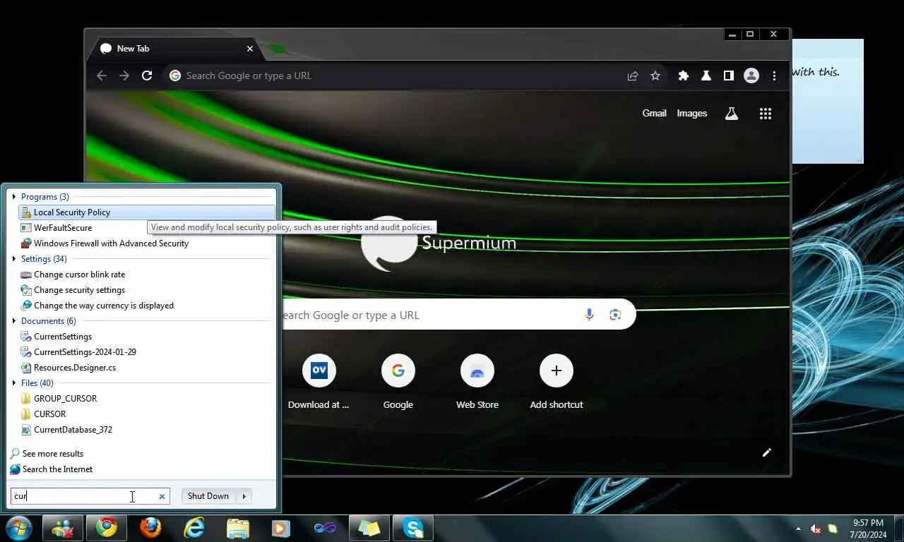Go forward in browser history
Viewport: 904px width, 542px height.
click(x=124, y=76)
